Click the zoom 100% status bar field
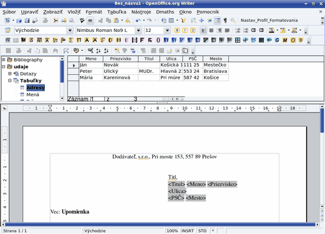Viewport: 325px width, 234px height. pyautogui.click(x=172, y=231)
